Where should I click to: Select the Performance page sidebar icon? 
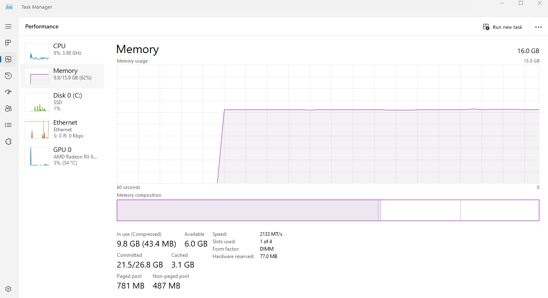coord(8,59)
